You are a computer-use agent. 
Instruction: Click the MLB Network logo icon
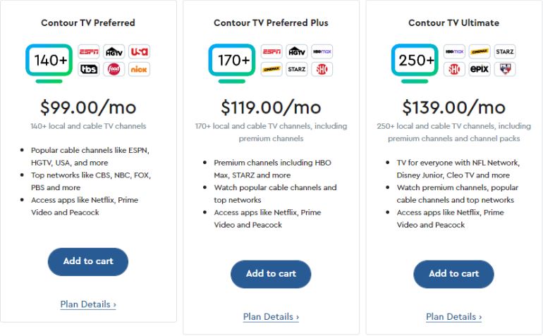pyautogui.click(x=505, y=69)
